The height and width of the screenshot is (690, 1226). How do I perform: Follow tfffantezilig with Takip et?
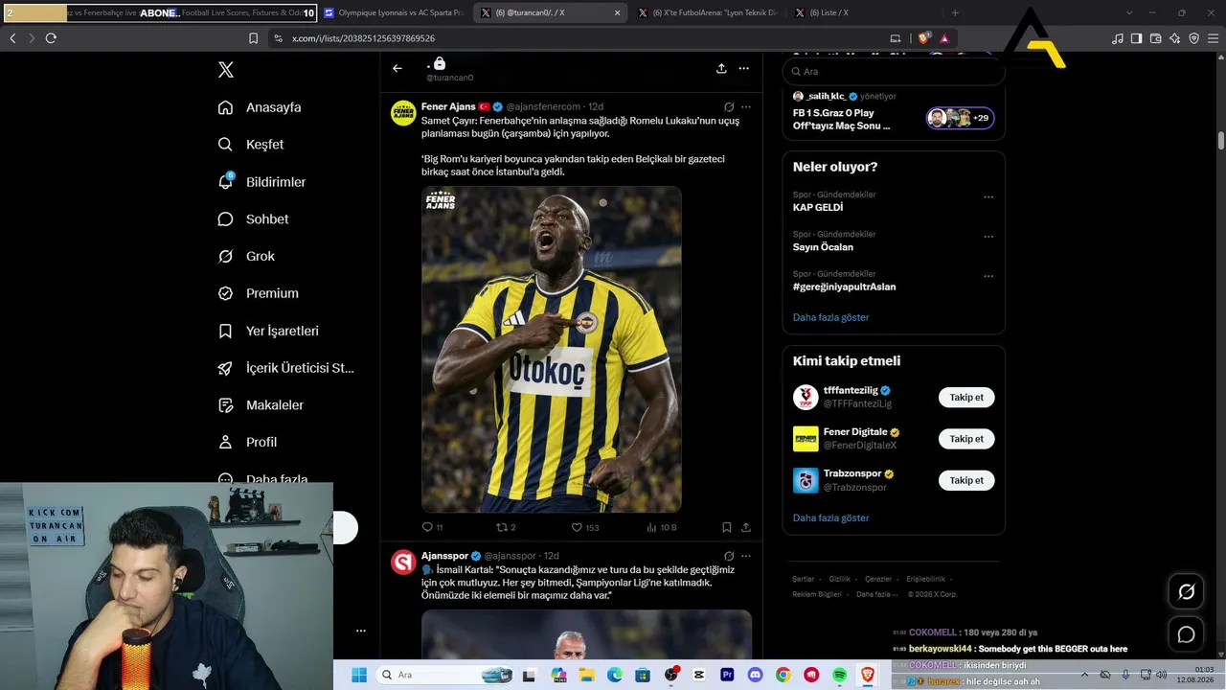point(966,397)
